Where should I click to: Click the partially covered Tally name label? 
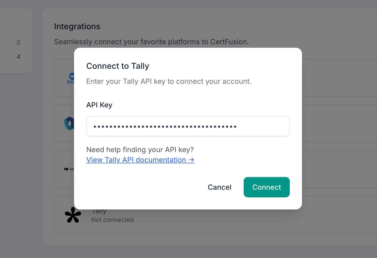coord(99,212)
